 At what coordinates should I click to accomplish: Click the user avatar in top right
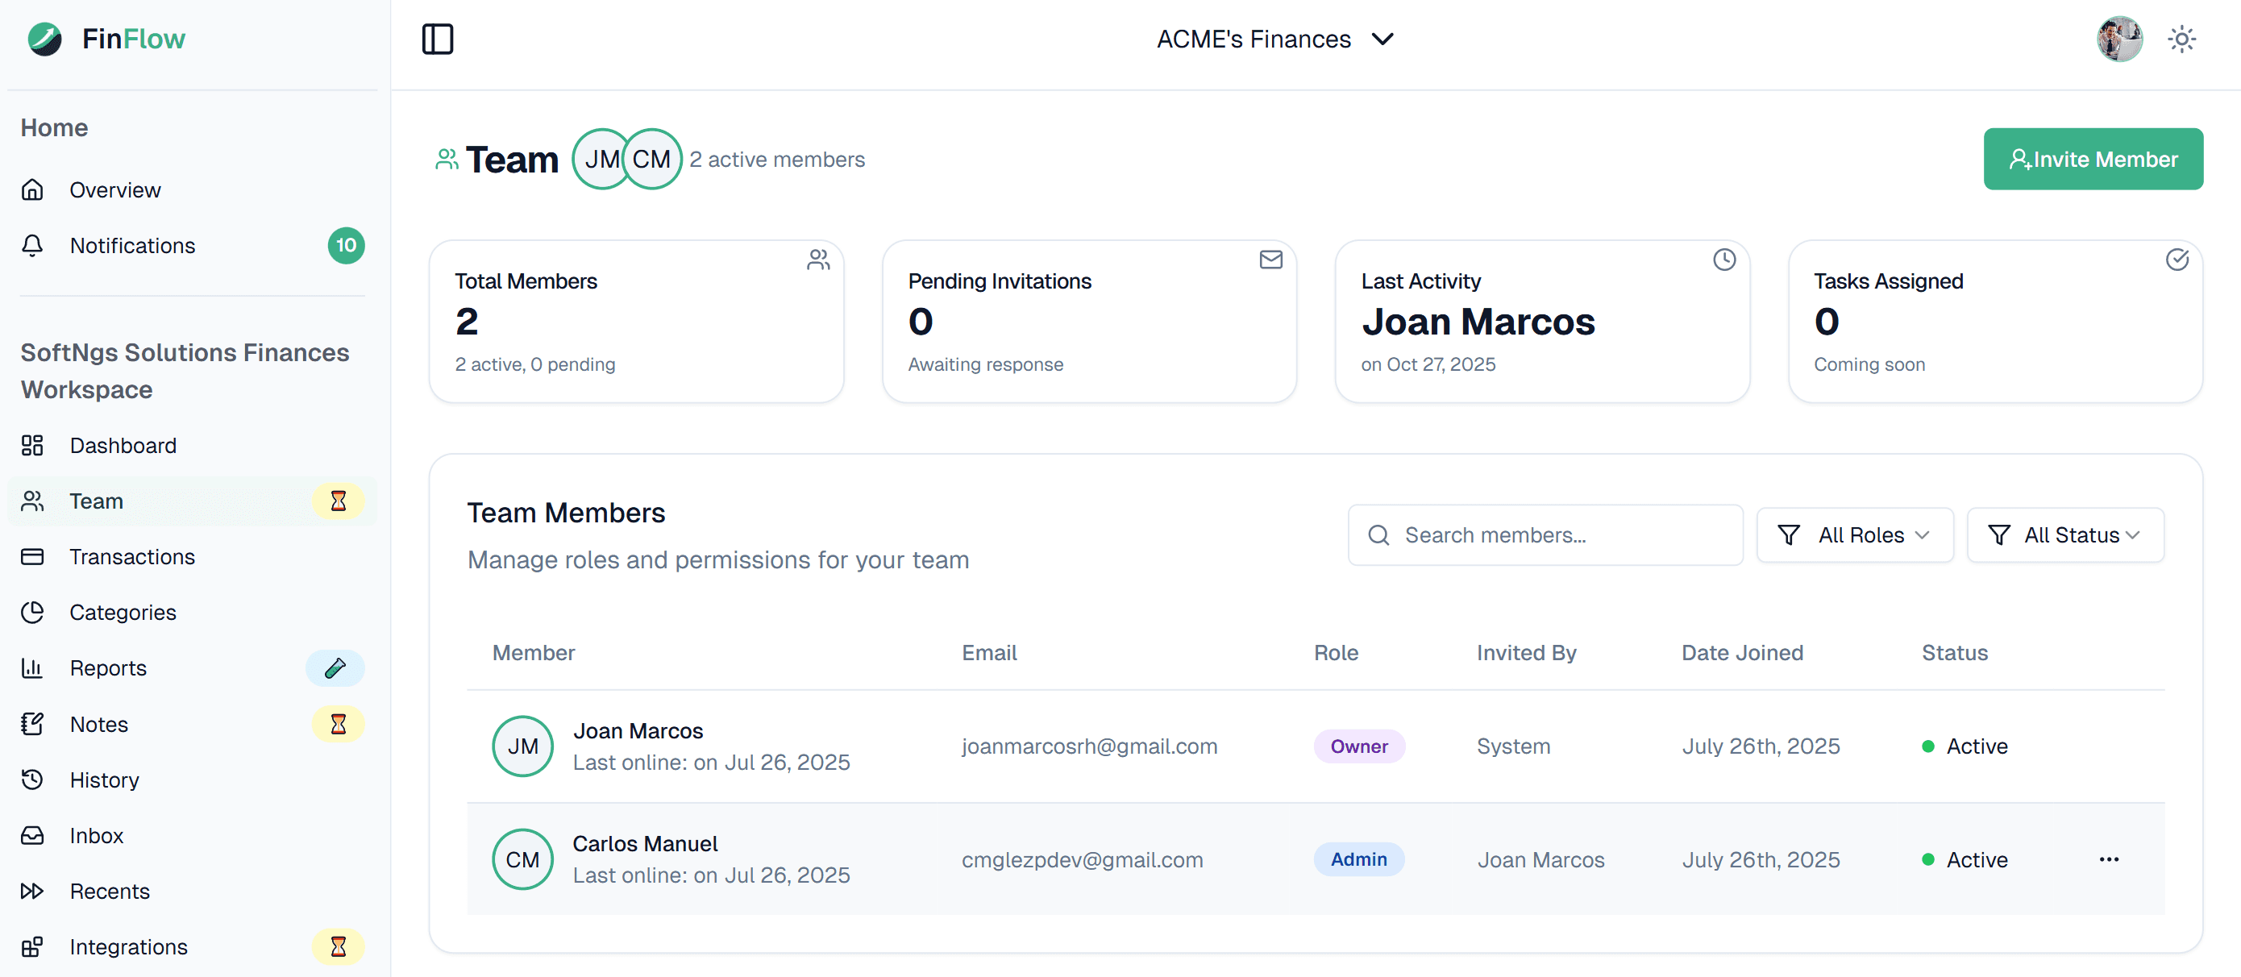click(x=2120, y=38)
